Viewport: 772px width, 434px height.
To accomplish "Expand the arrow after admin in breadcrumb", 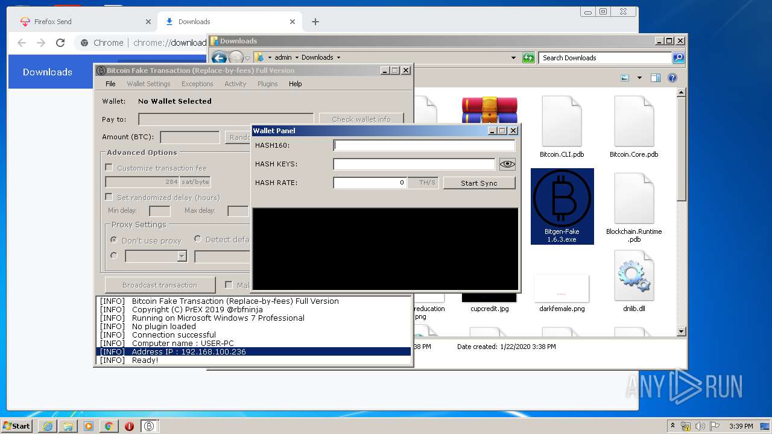I will click(x=297, y=58).
